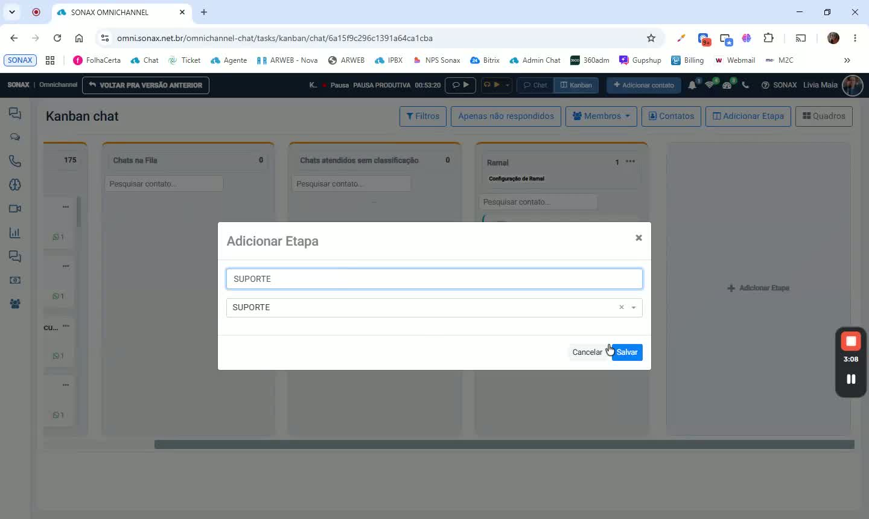Open the ARWEB - Nova bookmark

287,60
